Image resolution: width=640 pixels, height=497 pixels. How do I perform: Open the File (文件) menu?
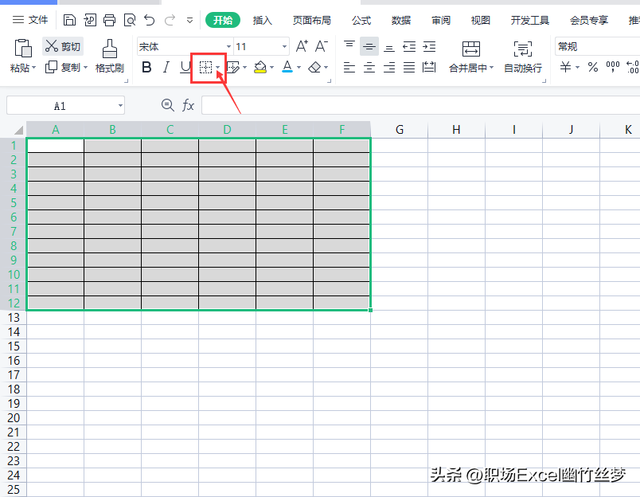pos(30,20)
